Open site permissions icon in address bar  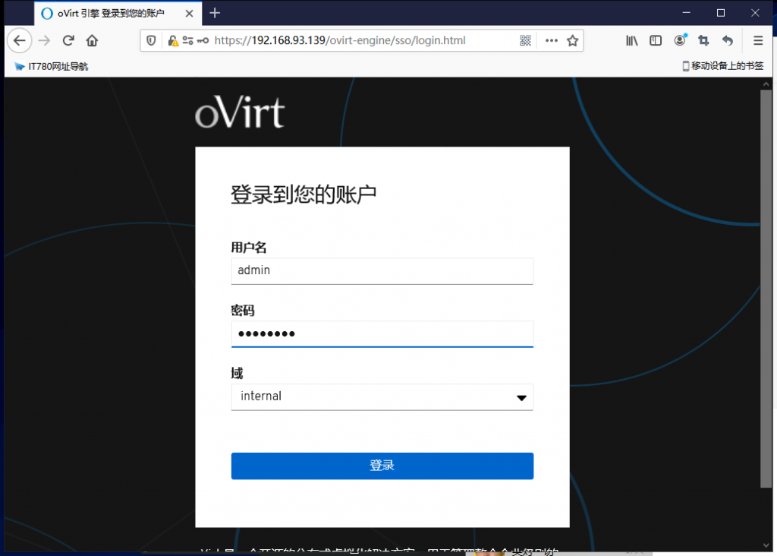188,40
